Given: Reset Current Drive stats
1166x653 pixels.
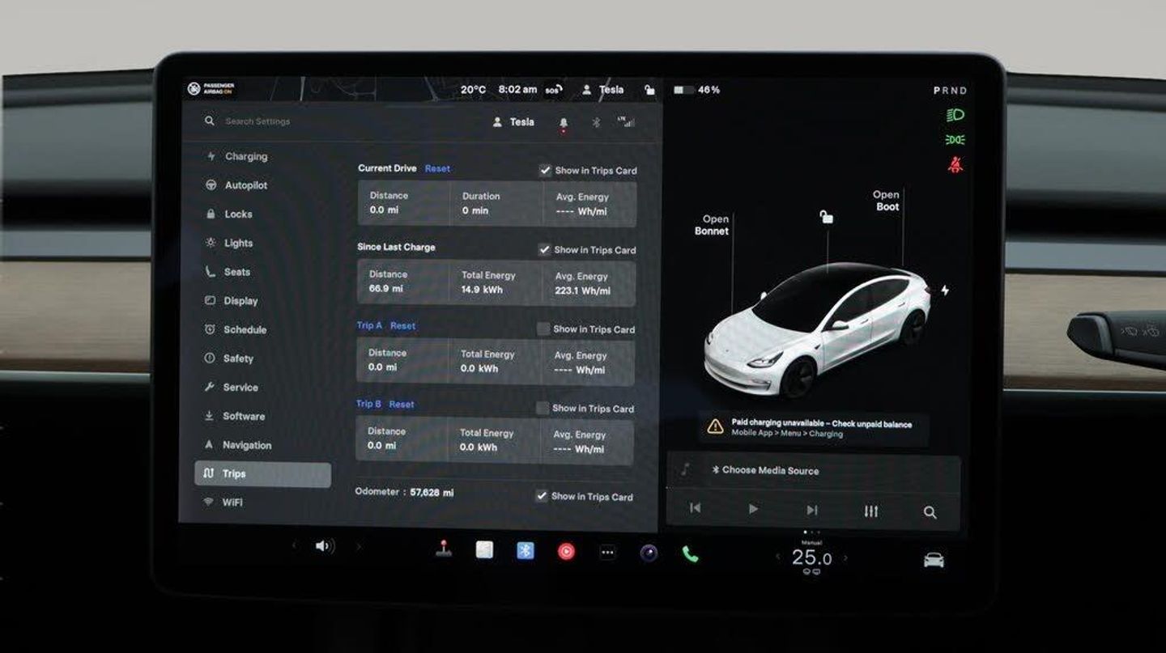Looking at the screenshot, I should click(437, 168).
